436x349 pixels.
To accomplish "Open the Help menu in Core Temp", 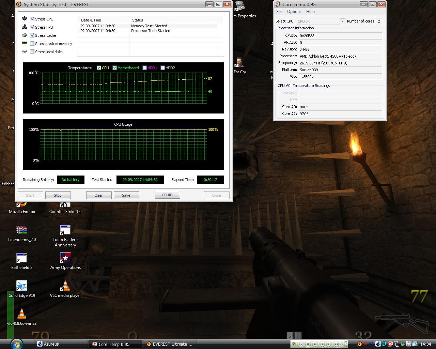I will (310, 12).
